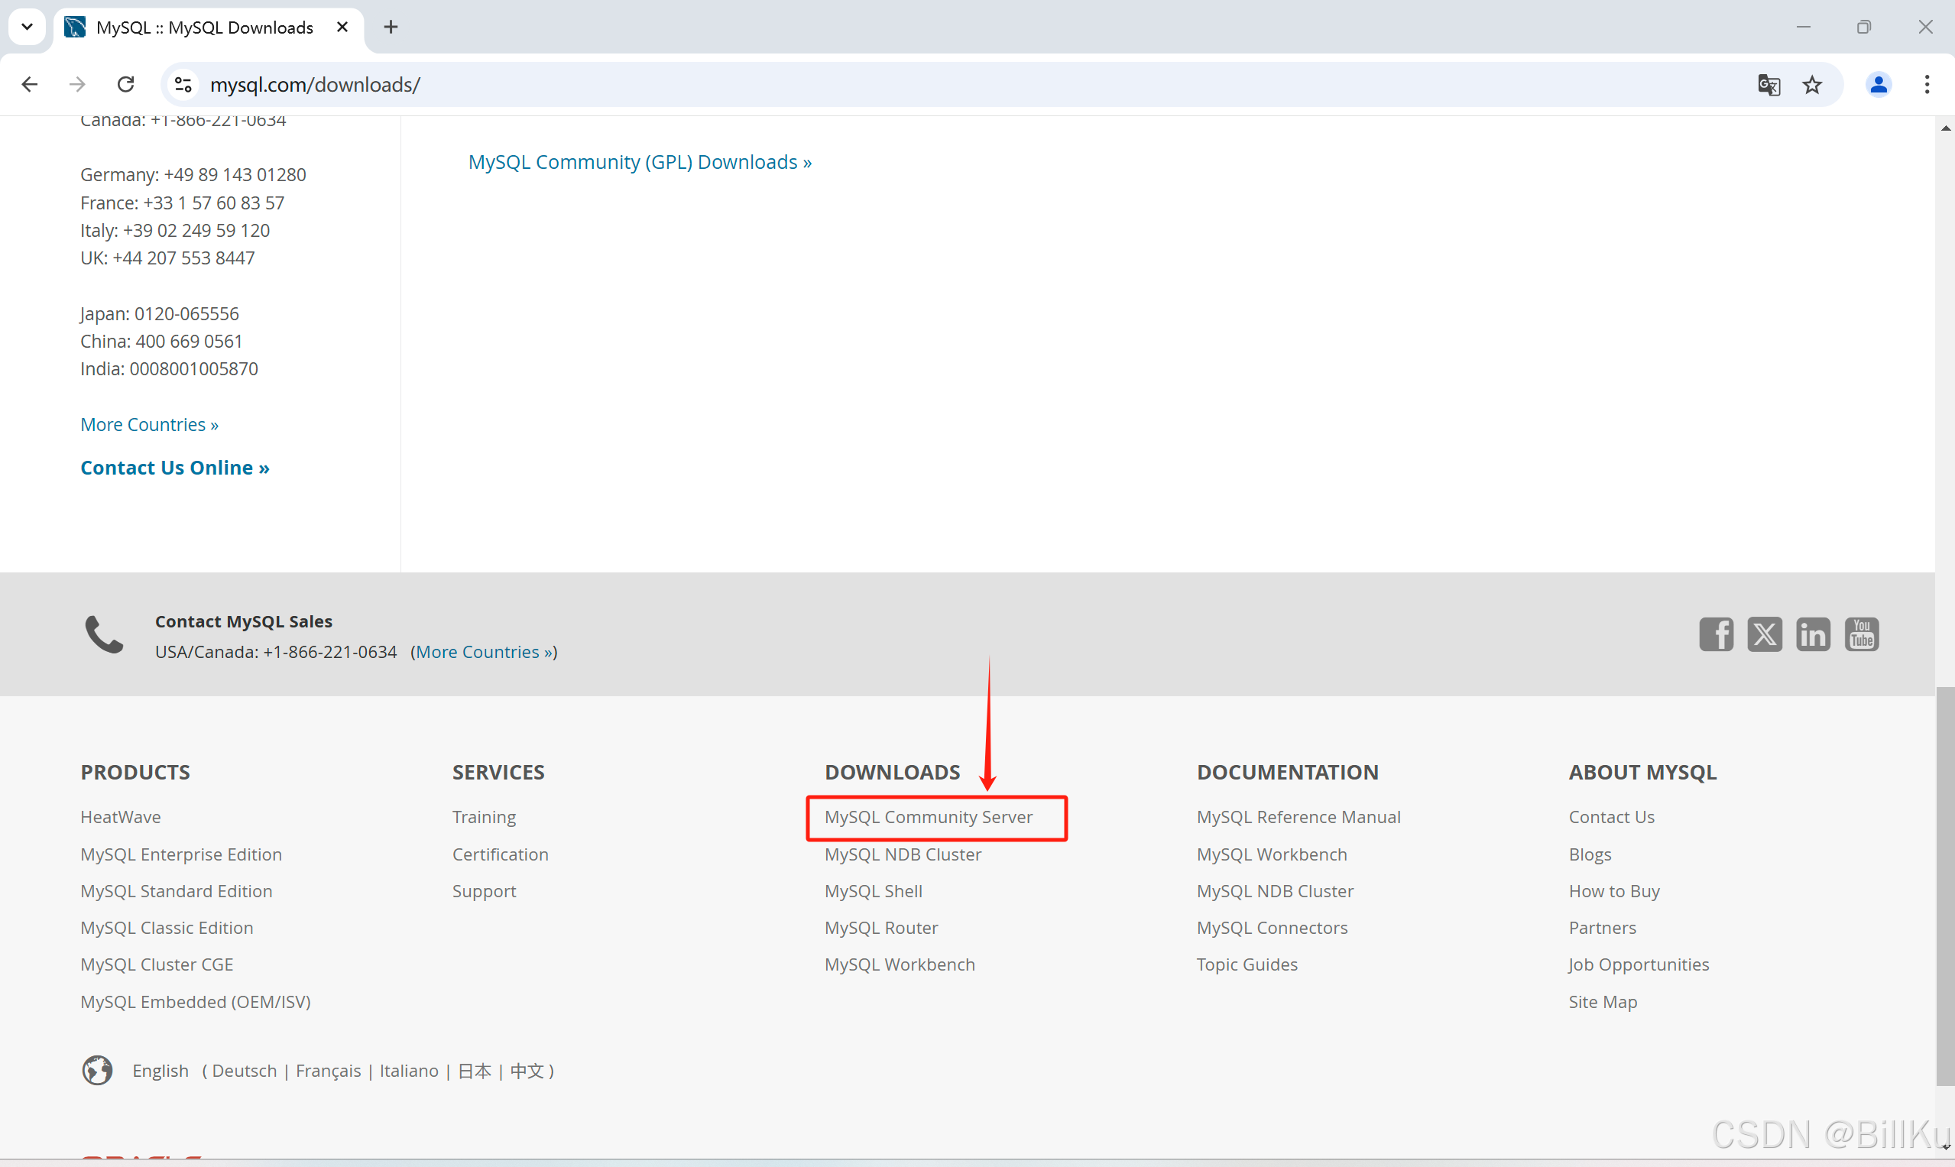Click the vertical scrollbar thumb
The width and height of the screenshot is (1955, 1167).
click(x=1945, y=887)
